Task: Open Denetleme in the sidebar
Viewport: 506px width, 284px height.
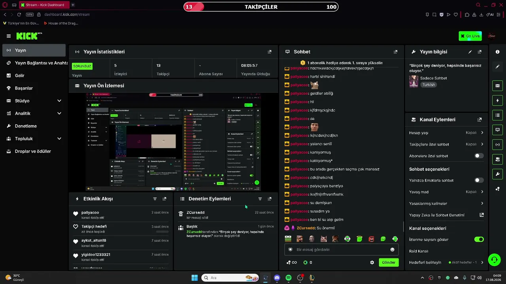Action: tap(34, 126)
